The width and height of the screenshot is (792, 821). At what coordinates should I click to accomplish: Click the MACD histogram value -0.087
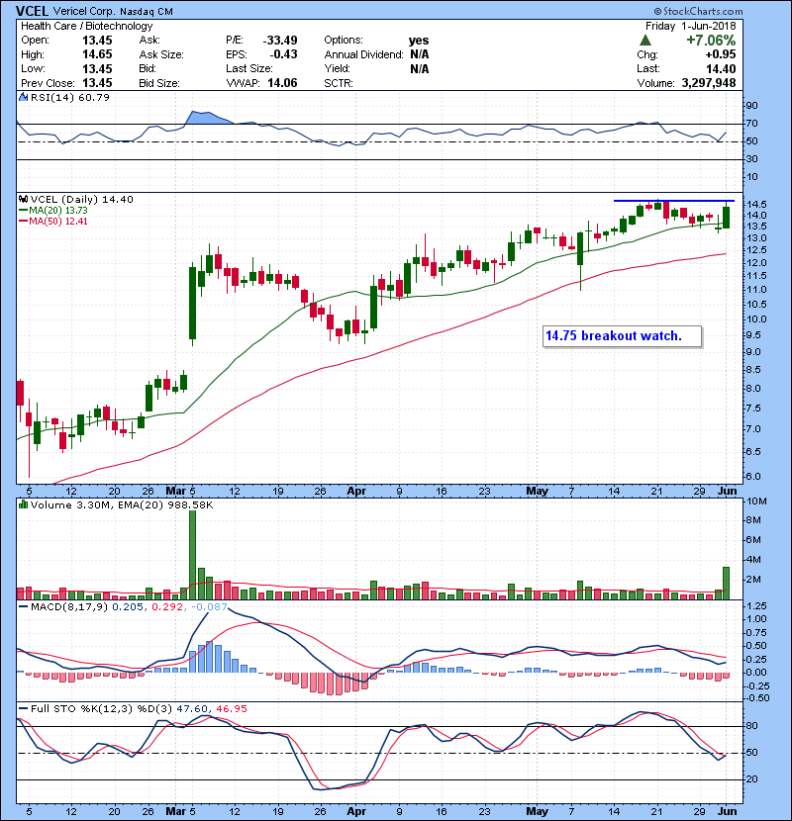tap(210, 607)
